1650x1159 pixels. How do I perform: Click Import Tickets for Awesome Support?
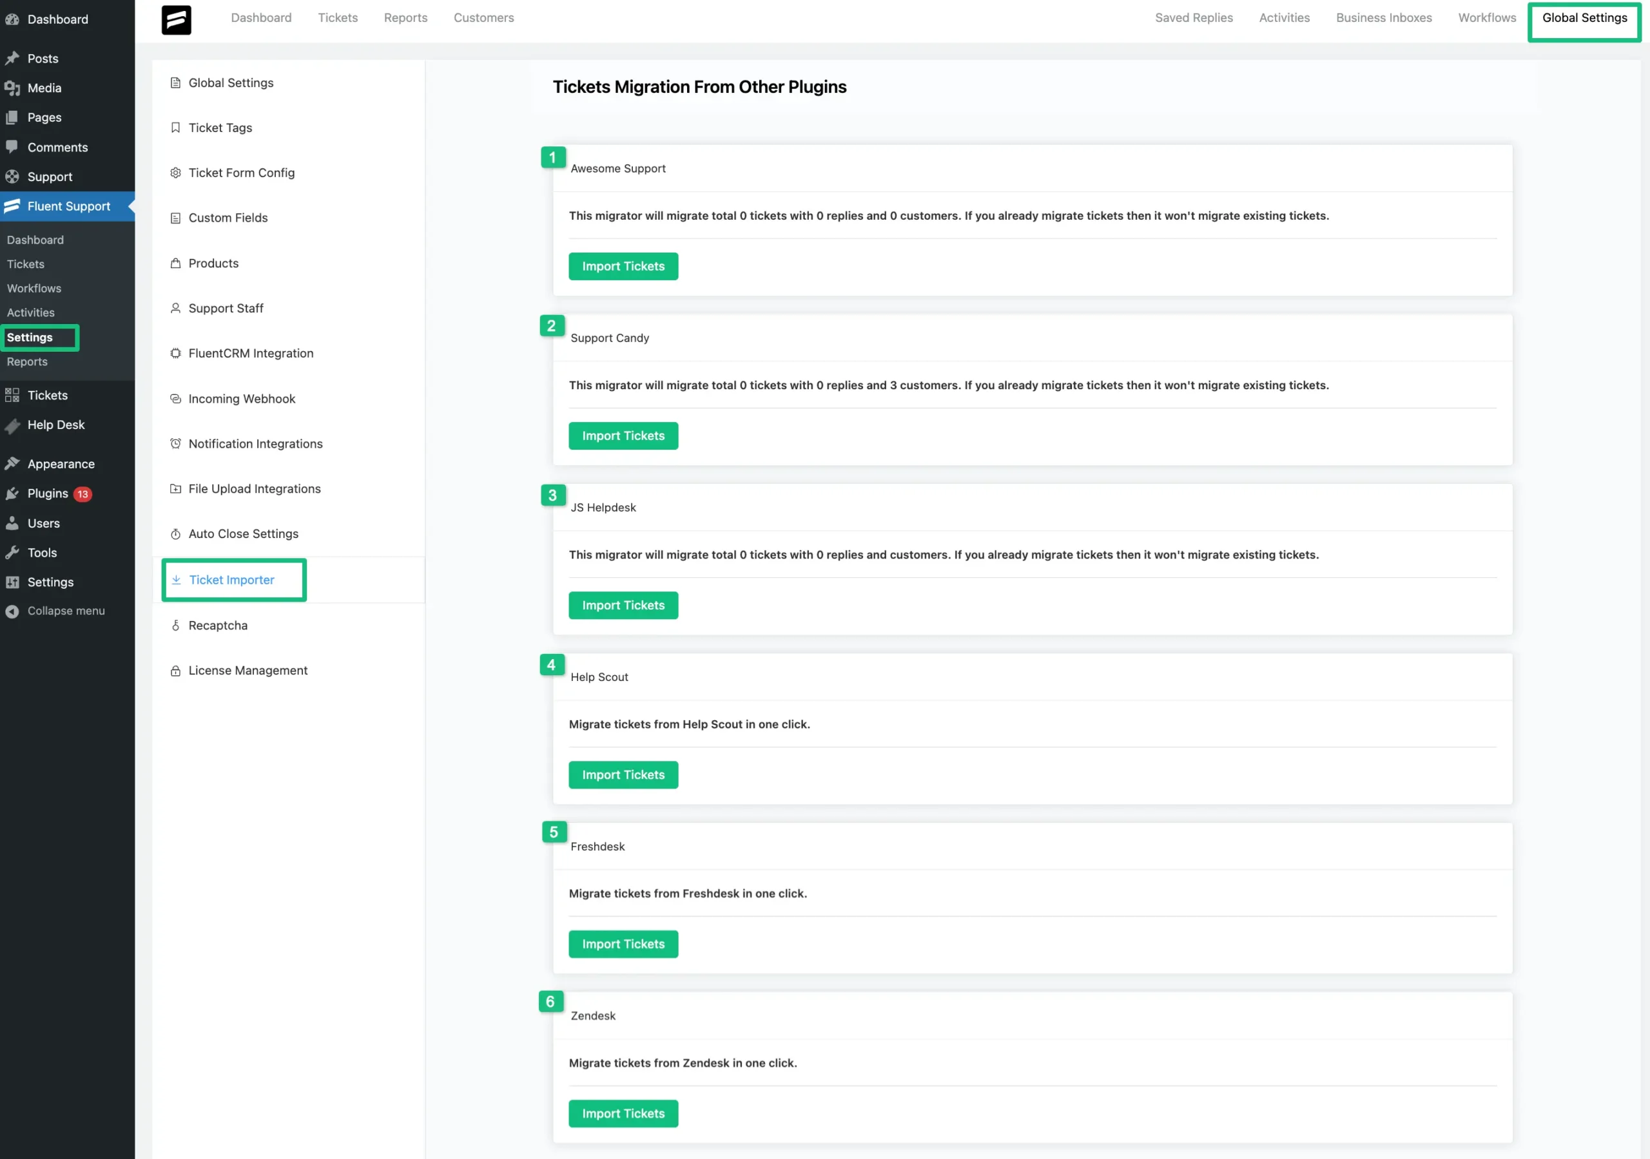click(x=624, y=265)
